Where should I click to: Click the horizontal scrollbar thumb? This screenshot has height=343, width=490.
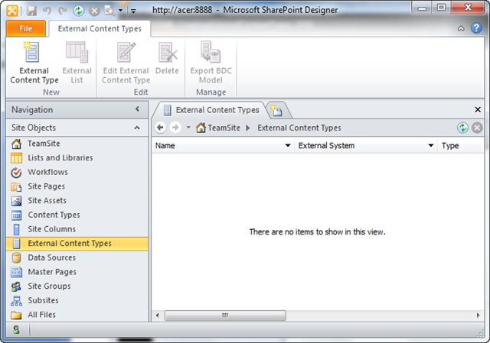[225, 315]
